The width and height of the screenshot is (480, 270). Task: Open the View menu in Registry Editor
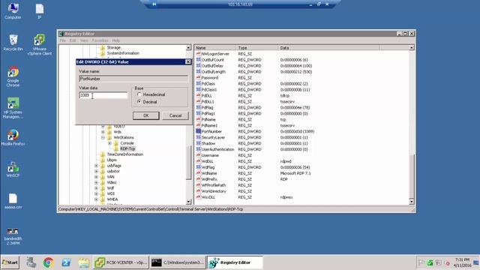pos(84,40)
